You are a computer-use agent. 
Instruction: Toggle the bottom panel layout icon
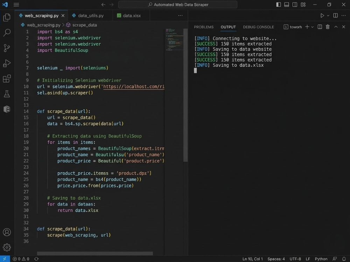click(287, 5)
